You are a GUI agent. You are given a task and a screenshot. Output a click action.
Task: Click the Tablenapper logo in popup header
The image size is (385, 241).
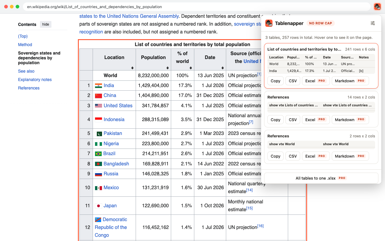pos(269,23)
